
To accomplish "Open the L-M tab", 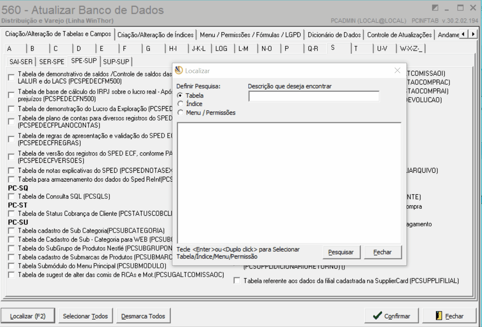I will (246, 48).
